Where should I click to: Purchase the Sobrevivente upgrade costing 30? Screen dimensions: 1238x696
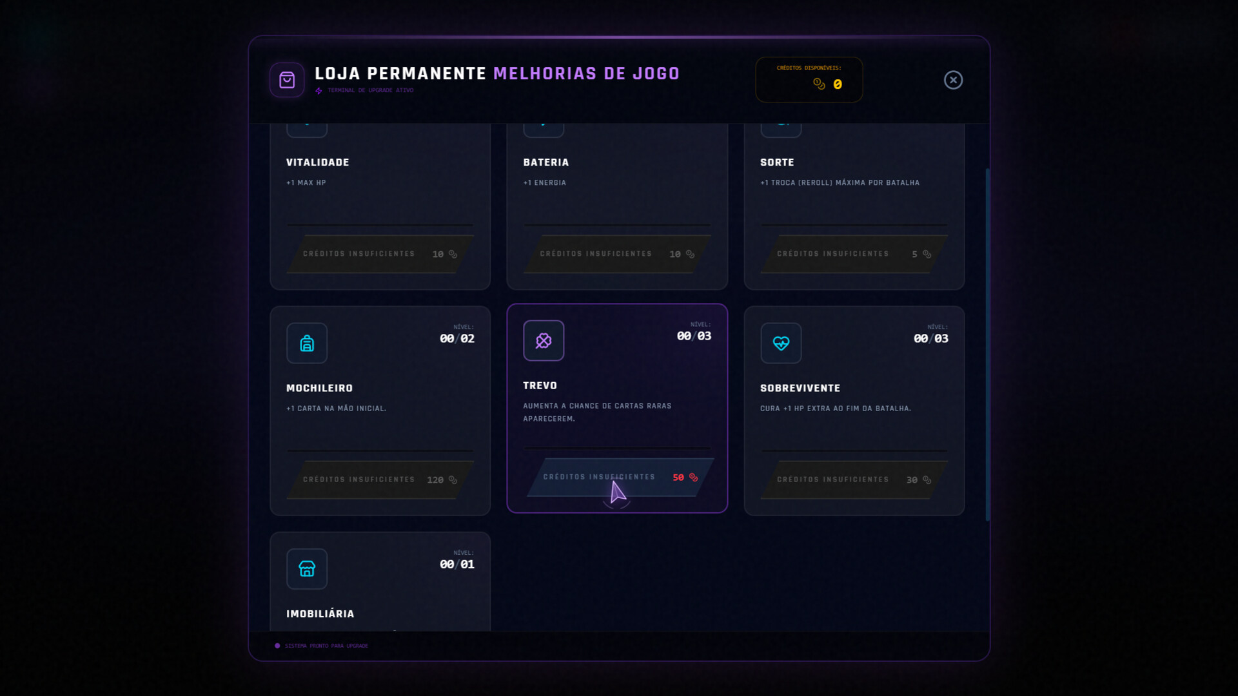[854, 479]
